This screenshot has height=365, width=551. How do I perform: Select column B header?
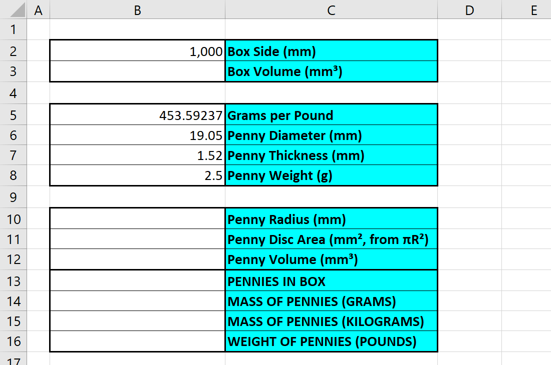coord(138,9)
